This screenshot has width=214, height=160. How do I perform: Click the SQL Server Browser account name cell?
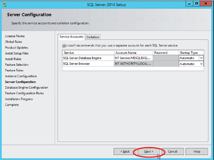(134, 64)
